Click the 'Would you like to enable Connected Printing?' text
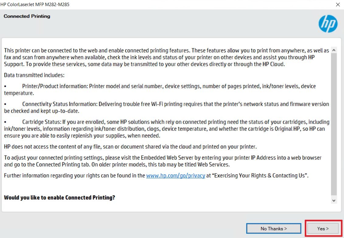The height and width of the screenshot is (238, 344). tap(59, 198)
